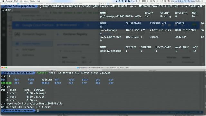The image size is (206, 116).
Task: Click the external IP 23.251.131.125
Action: coord(160,30)
